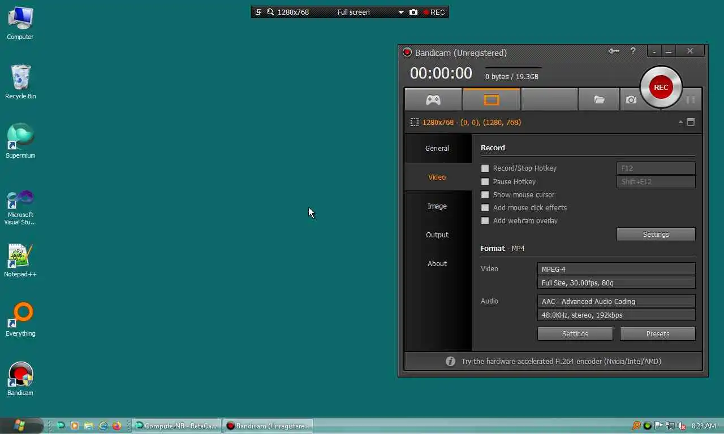This screenshot has height=434, width=724.
Task: Click the network tray icon
Action: (x=670, y=426)
